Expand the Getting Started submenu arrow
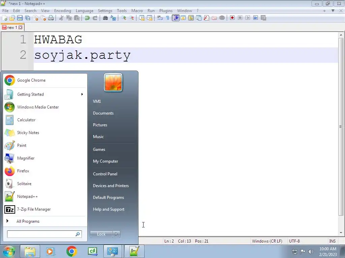The height and width of the screenshot is (258, 345). tap(82, 94)
